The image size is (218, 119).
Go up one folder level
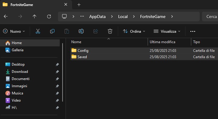point(35,16)
